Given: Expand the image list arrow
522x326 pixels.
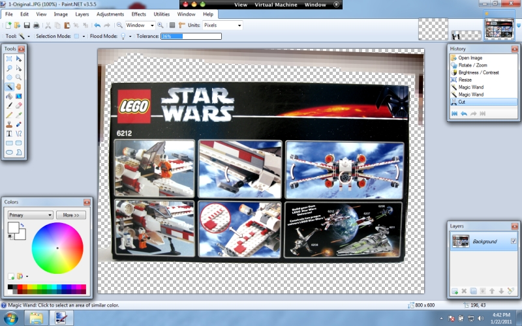Looking at the screenshot, I should (519, 25).
